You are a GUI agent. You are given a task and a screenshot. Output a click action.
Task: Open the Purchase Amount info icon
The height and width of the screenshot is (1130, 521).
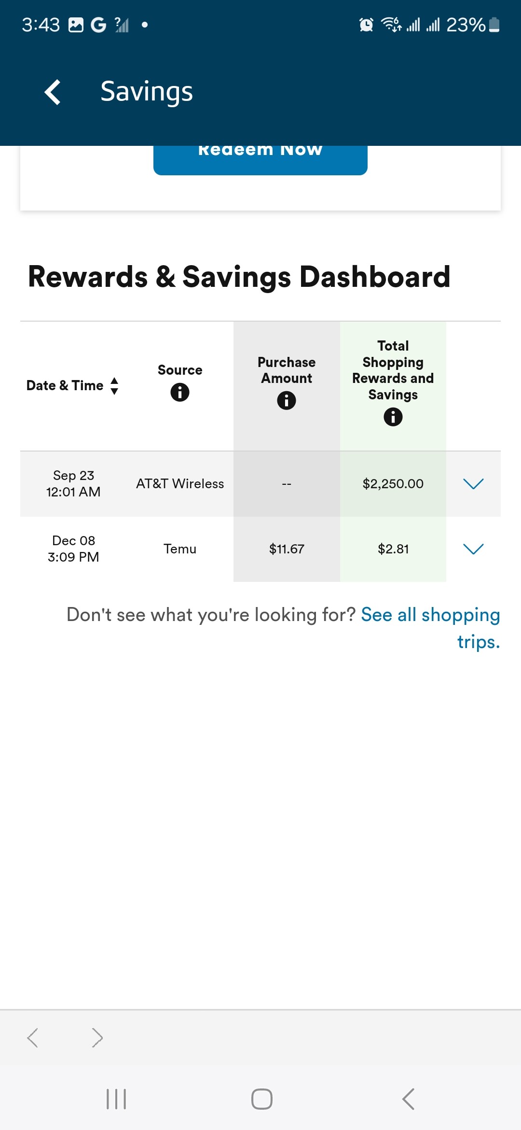click(x=287, y=400)
